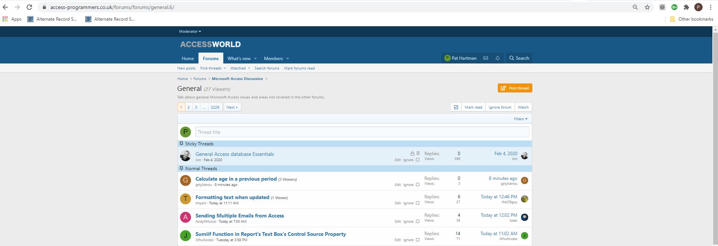Tick checkbox for Formatting text when updated
Viewport: 718px width, 246px height.
coord(418,203)
